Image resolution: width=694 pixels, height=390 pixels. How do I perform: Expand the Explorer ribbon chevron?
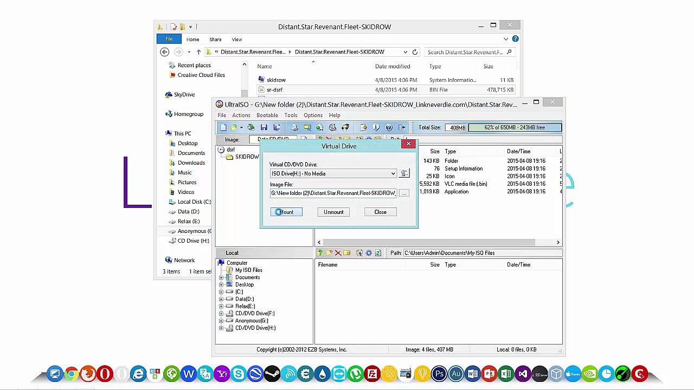coord(506,39)
